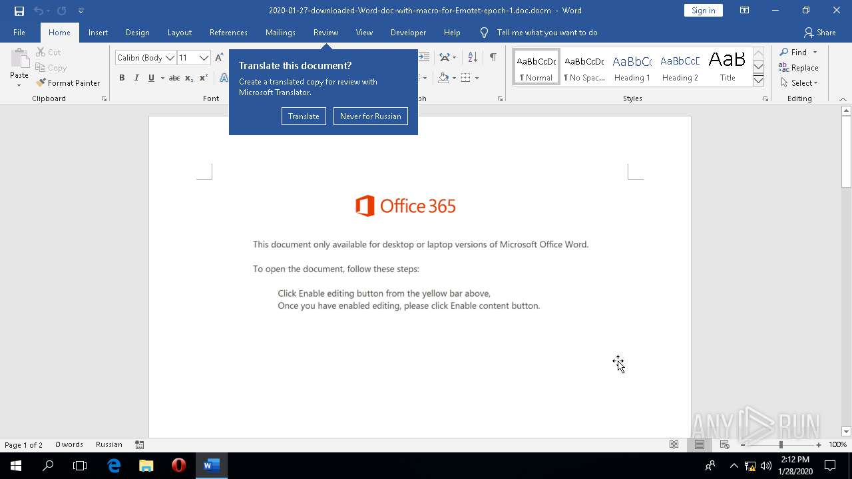Open the Clipboard pane dialog launcher

click(x=104, y=98)
